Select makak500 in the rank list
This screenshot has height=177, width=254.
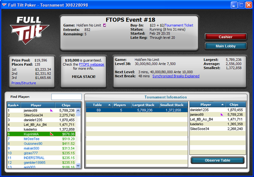[x=41, y=148]
